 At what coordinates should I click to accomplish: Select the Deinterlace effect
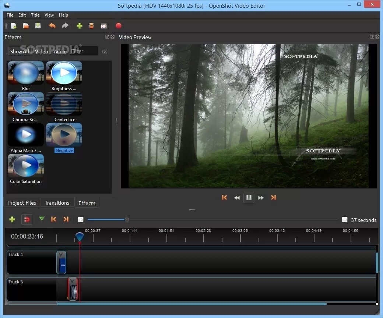tap(64, 107)
